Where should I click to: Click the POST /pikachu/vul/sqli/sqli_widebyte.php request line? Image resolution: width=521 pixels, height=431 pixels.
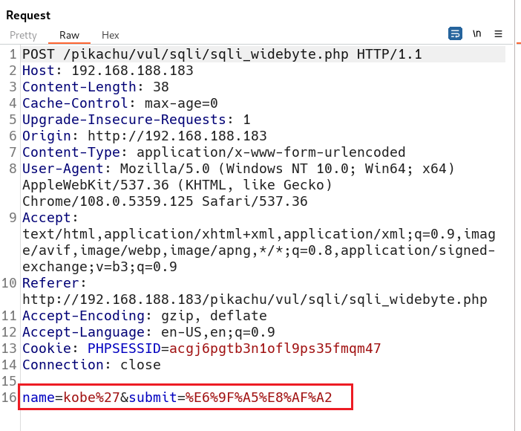pos(222,54)
